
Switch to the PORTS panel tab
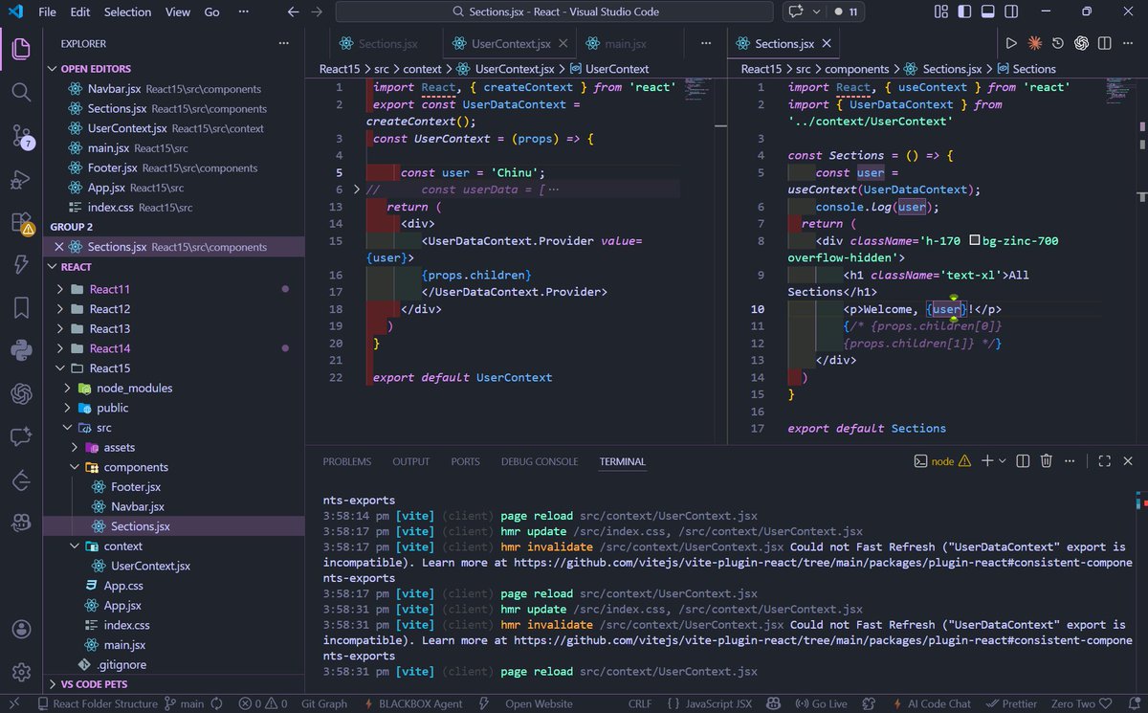click(465, 461)
